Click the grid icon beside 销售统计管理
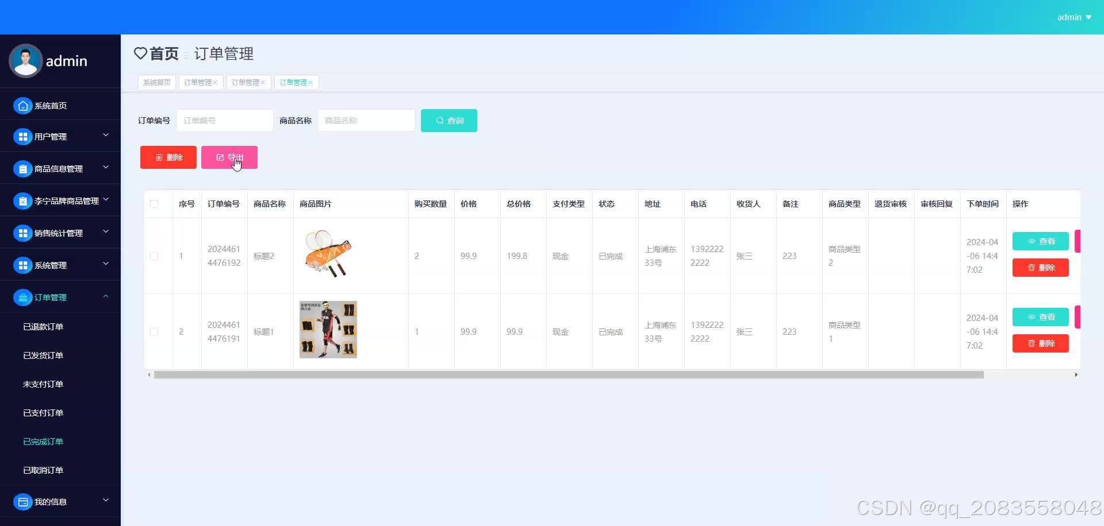This screenshot has height=526, width=1104. click(22, 233)
